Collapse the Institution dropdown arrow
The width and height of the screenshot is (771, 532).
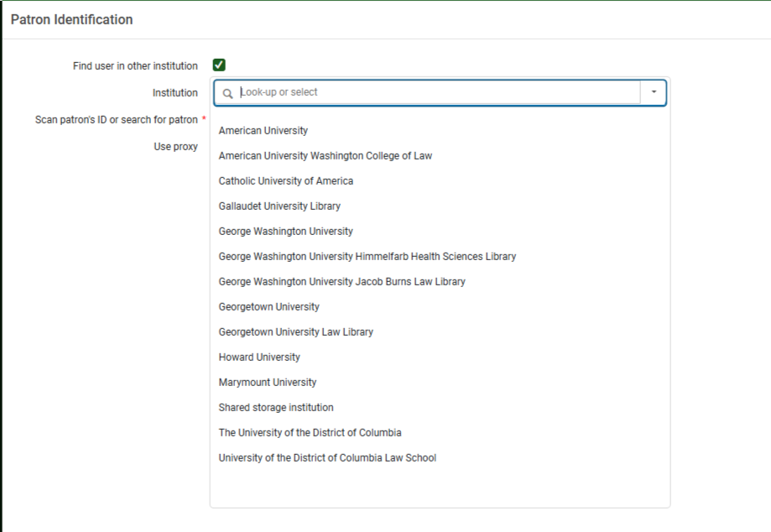(x=654, y=92)
